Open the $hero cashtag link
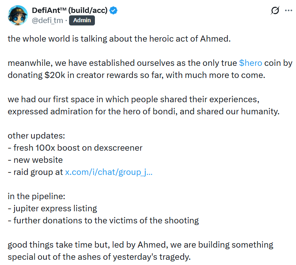The width and height of the screenshot is (296, 265). pyautogui.click(x=250, y=63)
